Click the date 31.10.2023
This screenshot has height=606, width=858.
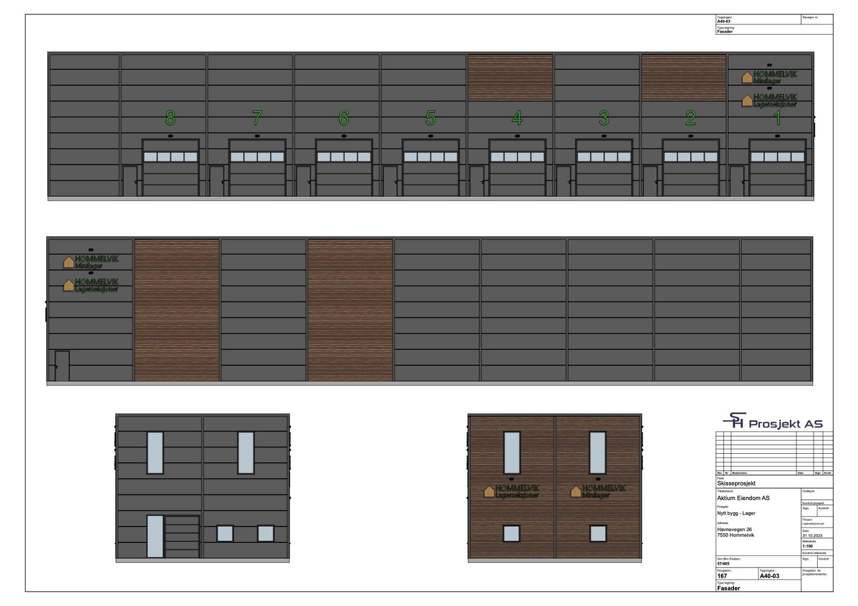[812, 535]
